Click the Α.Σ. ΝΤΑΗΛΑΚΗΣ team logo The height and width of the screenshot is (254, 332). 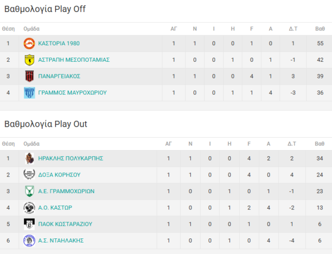coord(30,240)
